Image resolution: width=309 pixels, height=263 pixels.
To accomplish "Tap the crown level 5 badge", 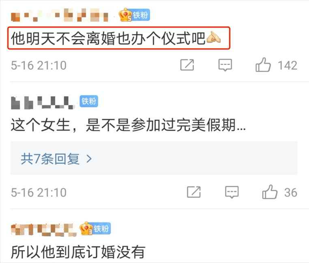I will (x=125, y=15).
